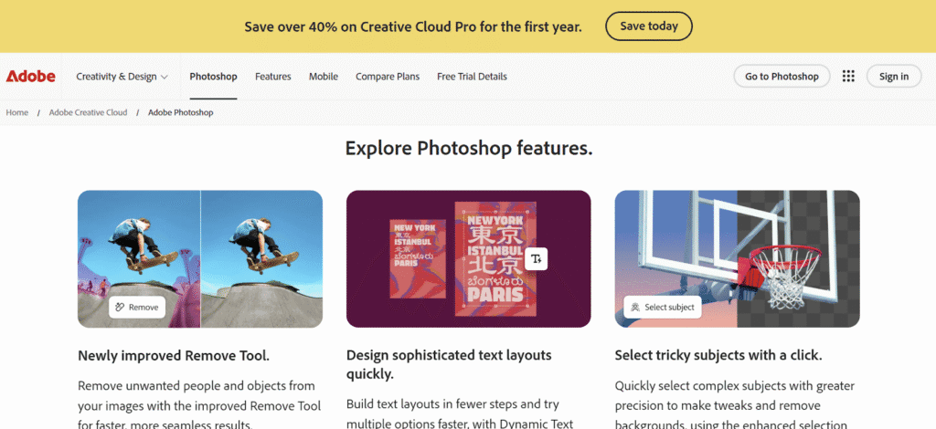The height and width of the screenshot is (429, 936).
Task: View Free Trial Details
Action: click(x=472, y=77)
